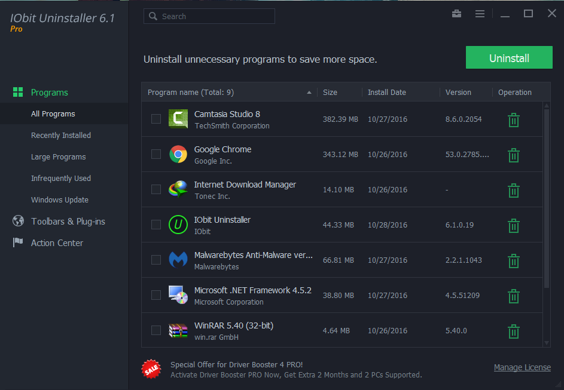Click the trash icon for Camtasia Studio 8

(513, 120)
